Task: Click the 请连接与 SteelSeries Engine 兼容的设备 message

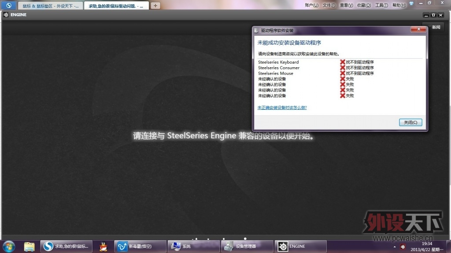Action: 223,136
